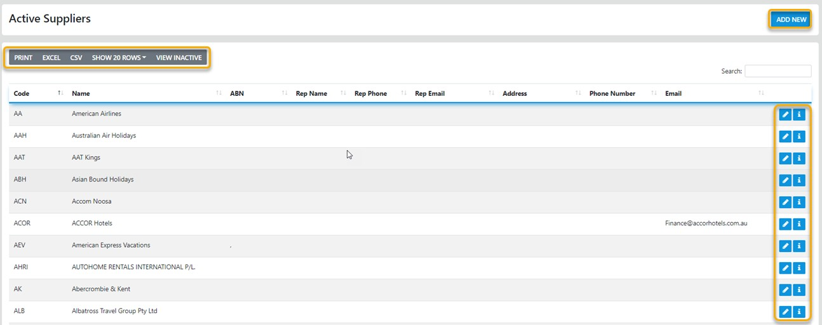This screenshot has width=822, height=325.
Task: Sort by Rep Email column header
Action: [429, 93]
